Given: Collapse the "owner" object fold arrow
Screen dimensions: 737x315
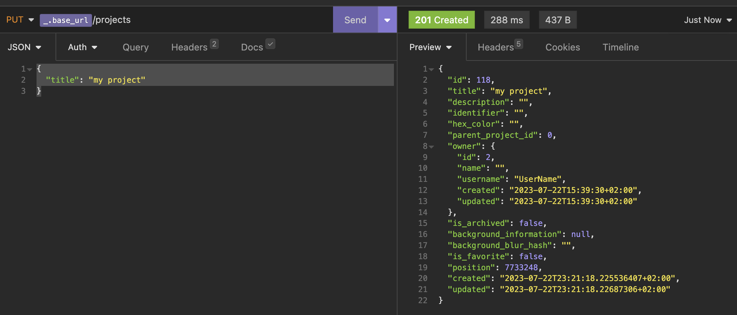Looking at the screenshot, I should click(432, 147).
